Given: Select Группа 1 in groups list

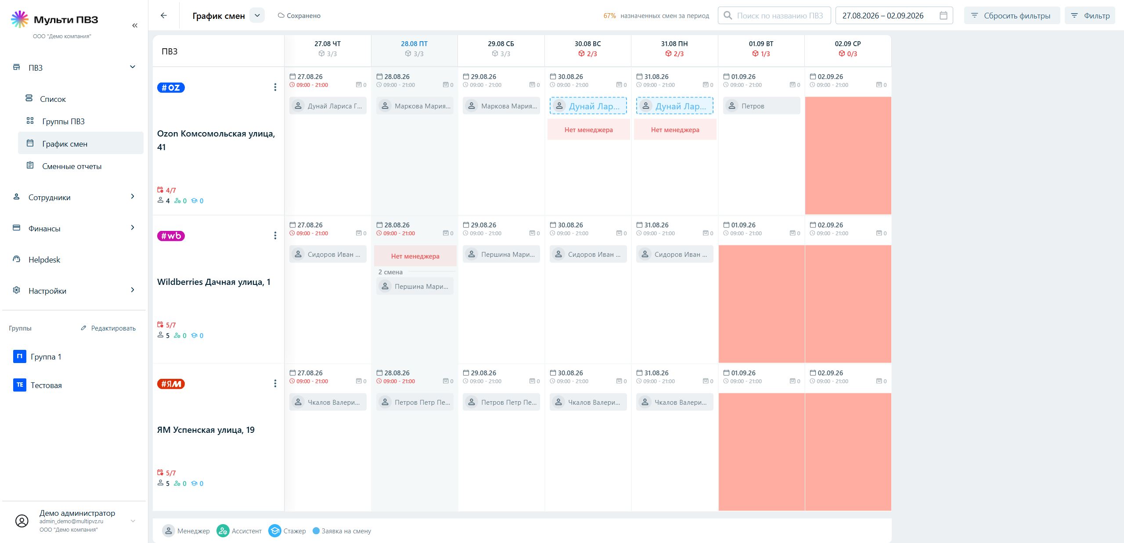Looking at the screenshot, I should [46, 356].
